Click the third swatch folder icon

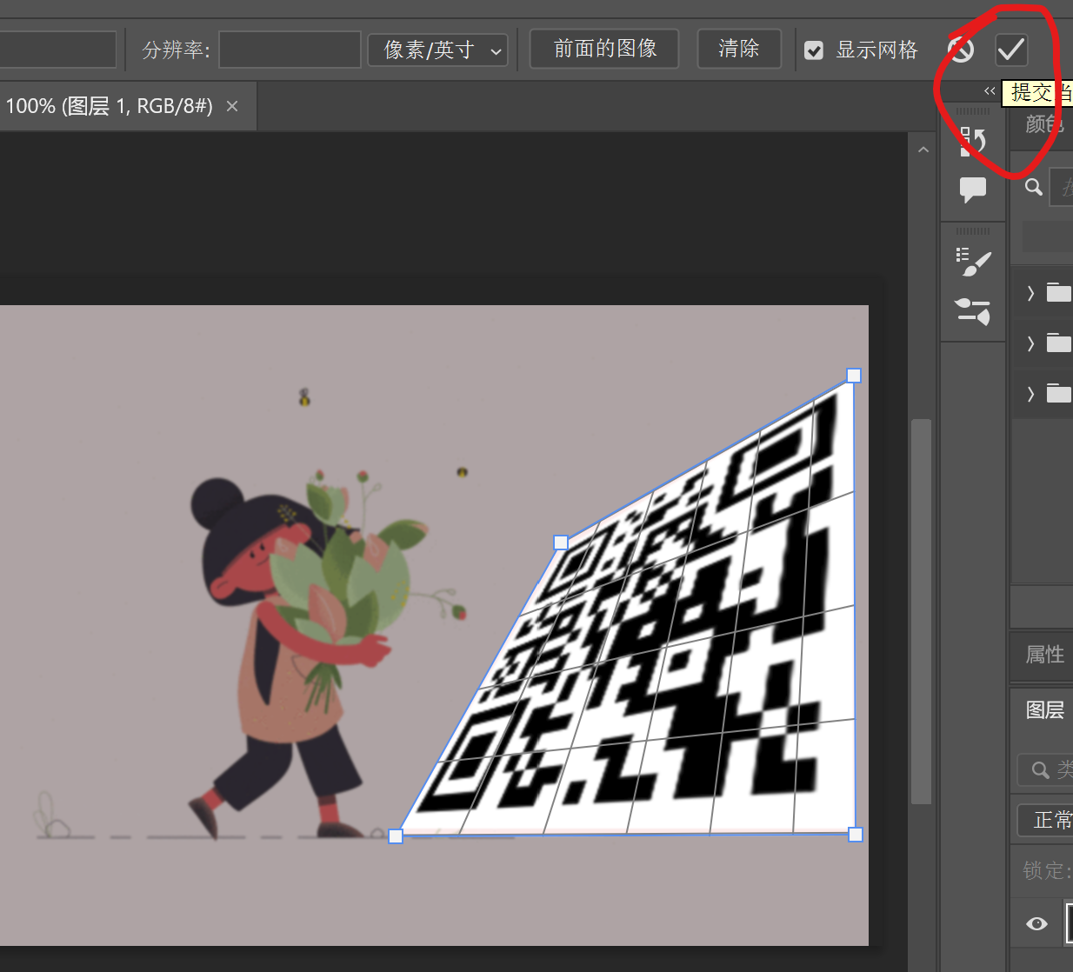(x=1058, y=393)
